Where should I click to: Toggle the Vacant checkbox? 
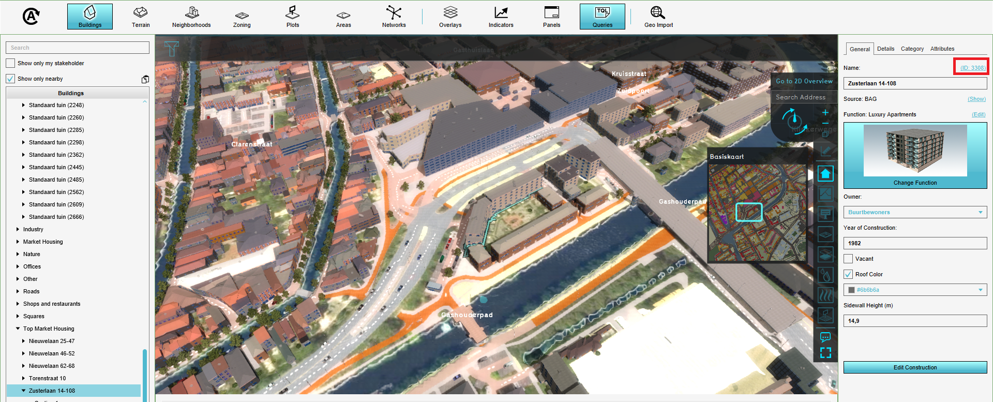[x=848, y=259]
